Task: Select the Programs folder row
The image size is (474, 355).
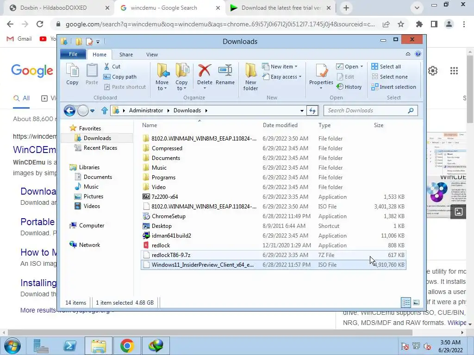Action: [x=273, y=177]
